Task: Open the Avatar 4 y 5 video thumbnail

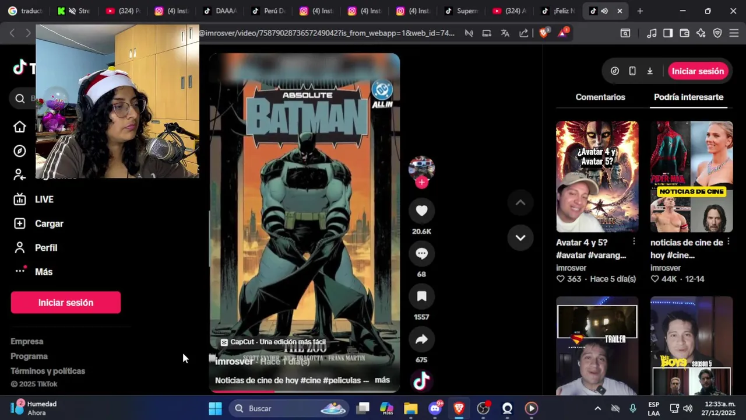Action: (597, 177)
